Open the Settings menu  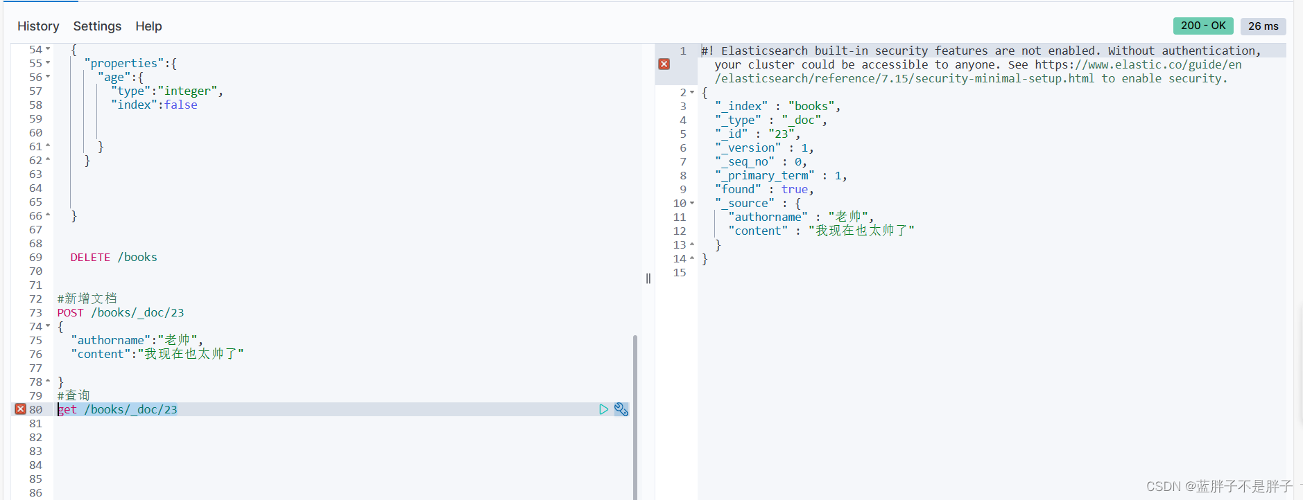pos(97,26)
